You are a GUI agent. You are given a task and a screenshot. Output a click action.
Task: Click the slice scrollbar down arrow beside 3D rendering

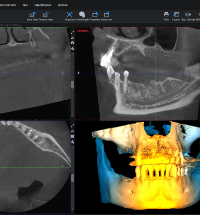tap(73, 209)
